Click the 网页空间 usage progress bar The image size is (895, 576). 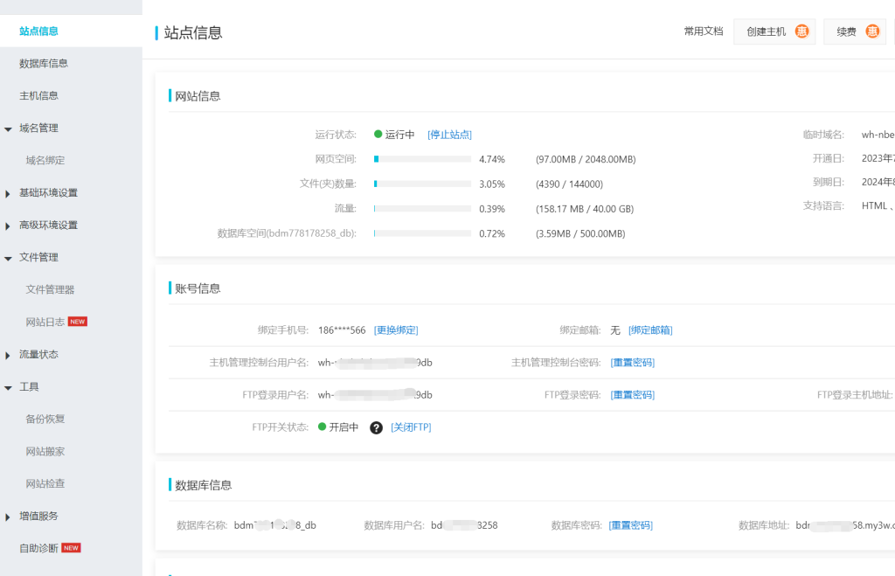click(x=422, y=159)
